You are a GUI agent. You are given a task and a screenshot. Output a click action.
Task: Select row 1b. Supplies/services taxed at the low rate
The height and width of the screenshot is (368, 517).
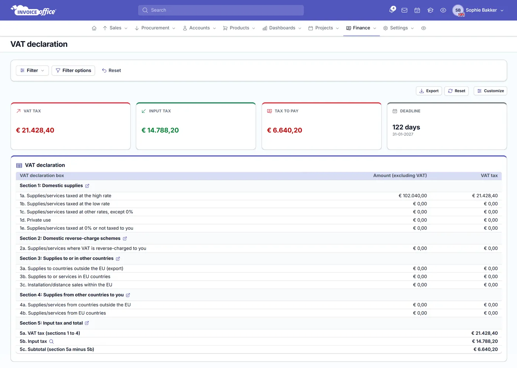pos(258,204)
